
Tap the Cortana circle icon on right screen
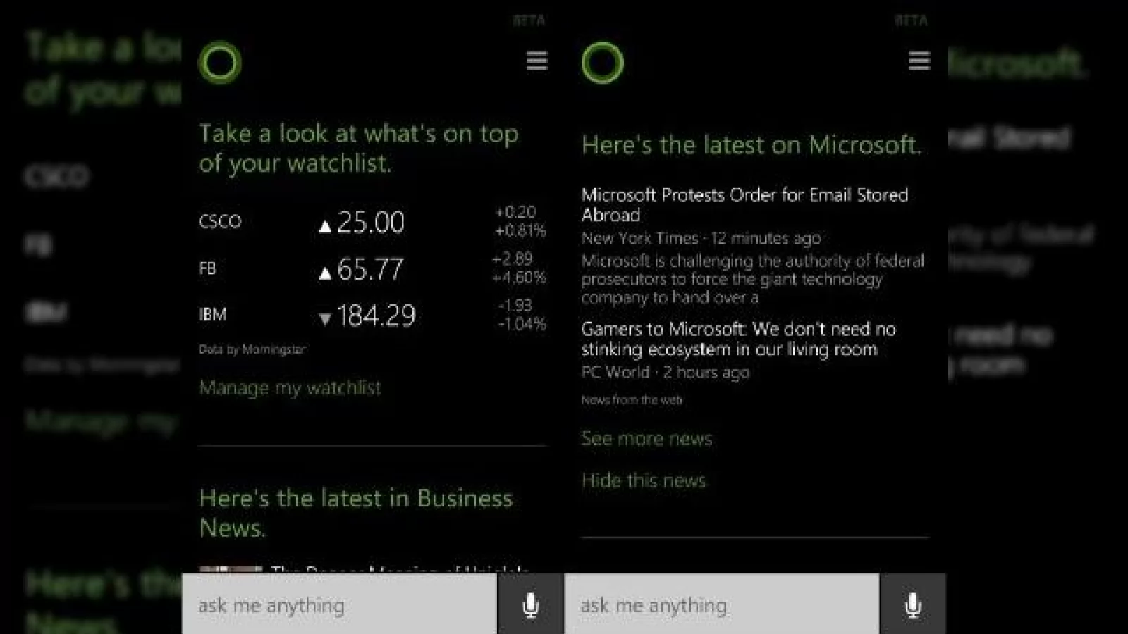click(603, 63)
